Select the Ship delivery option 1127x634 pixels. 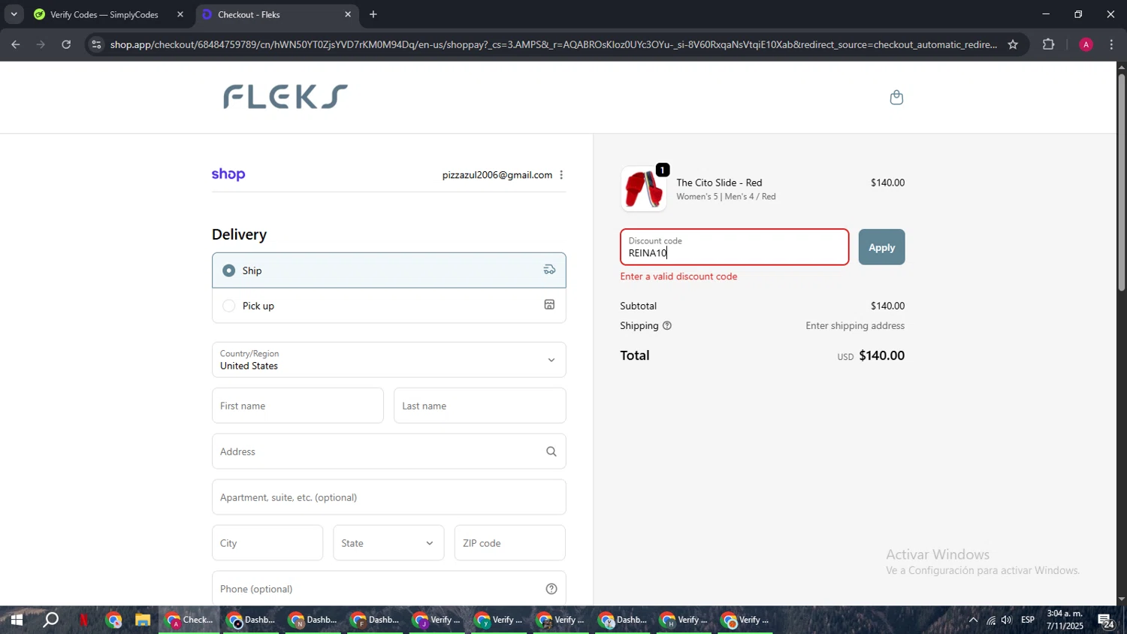pyautogui.click(x=389, y=270)
